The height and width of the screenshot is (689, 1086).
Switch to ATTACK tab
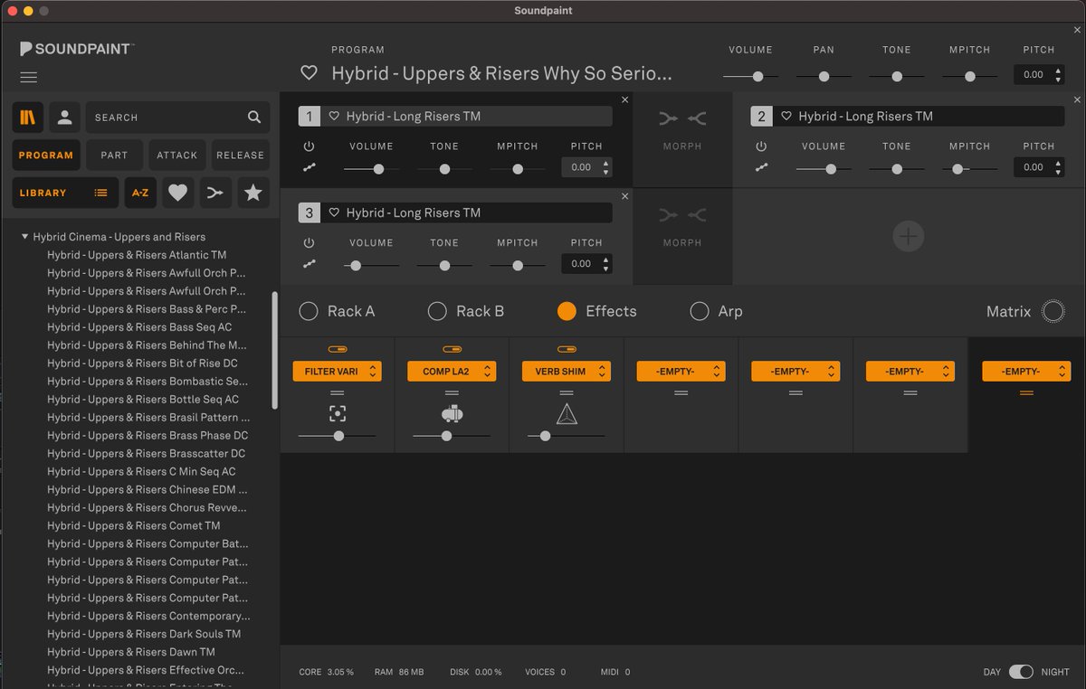pyautogui.click(x=177, y=156)
